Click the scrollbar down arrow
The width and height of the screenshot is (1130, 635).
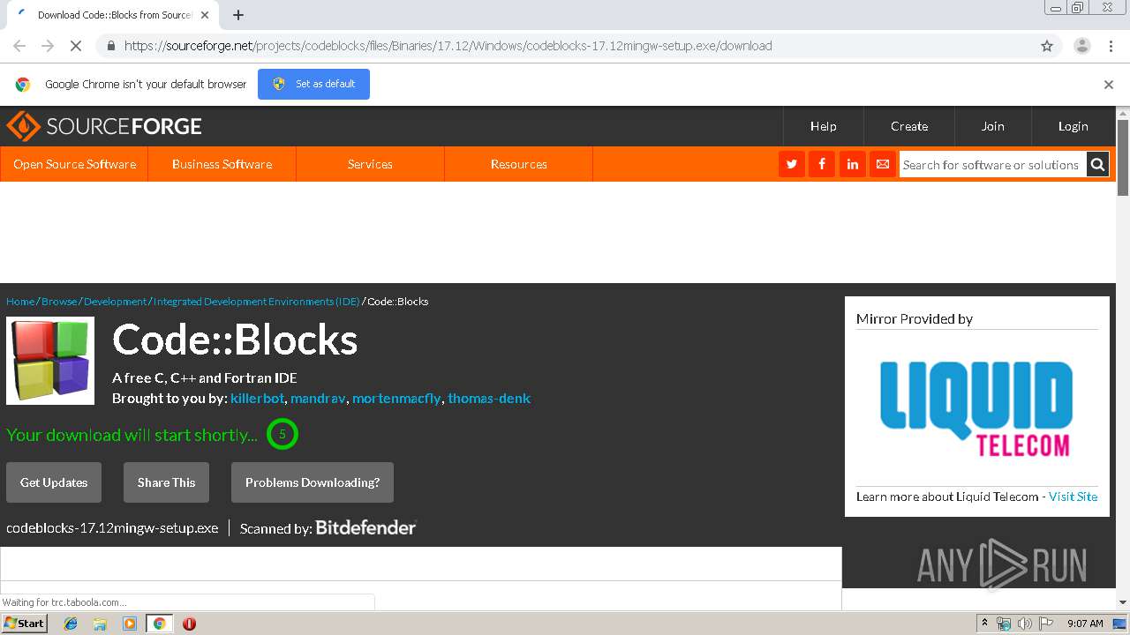1122,602
